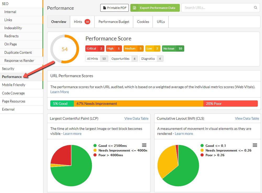Click the 67% Needs Improvement segment
Image resolution: width=262 pixels, height=193 pixels.
[x=138, y=104]
